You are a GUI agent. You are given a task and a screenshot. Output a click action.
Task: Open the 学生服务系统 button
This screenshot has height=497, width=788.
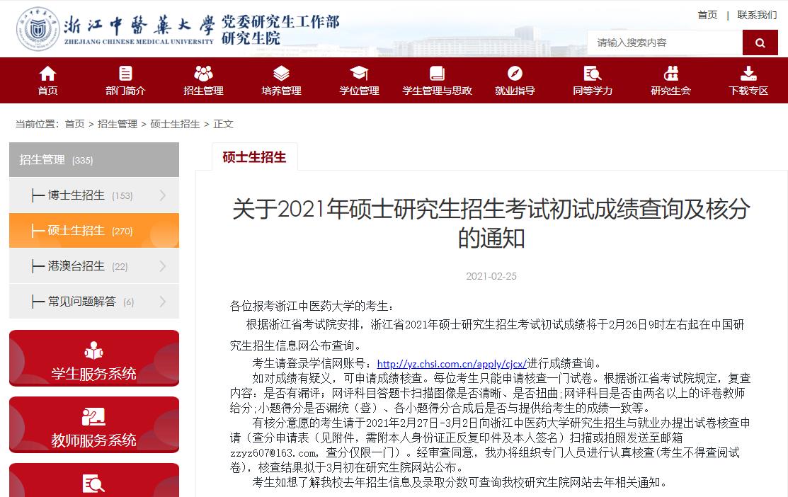point(93,358)
